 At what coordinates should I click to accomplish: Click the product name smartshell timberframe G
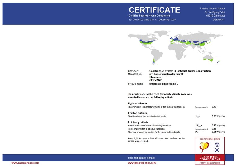pyautogui.click(x=164, y=84)
